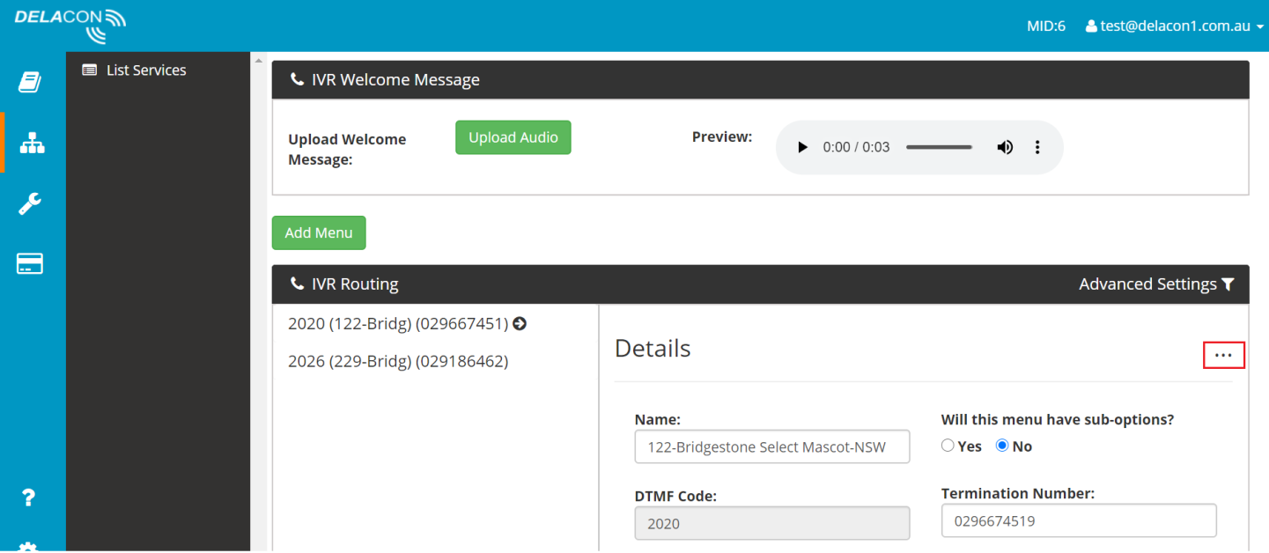Open the Details three-dot menu

pos(1223,355)
